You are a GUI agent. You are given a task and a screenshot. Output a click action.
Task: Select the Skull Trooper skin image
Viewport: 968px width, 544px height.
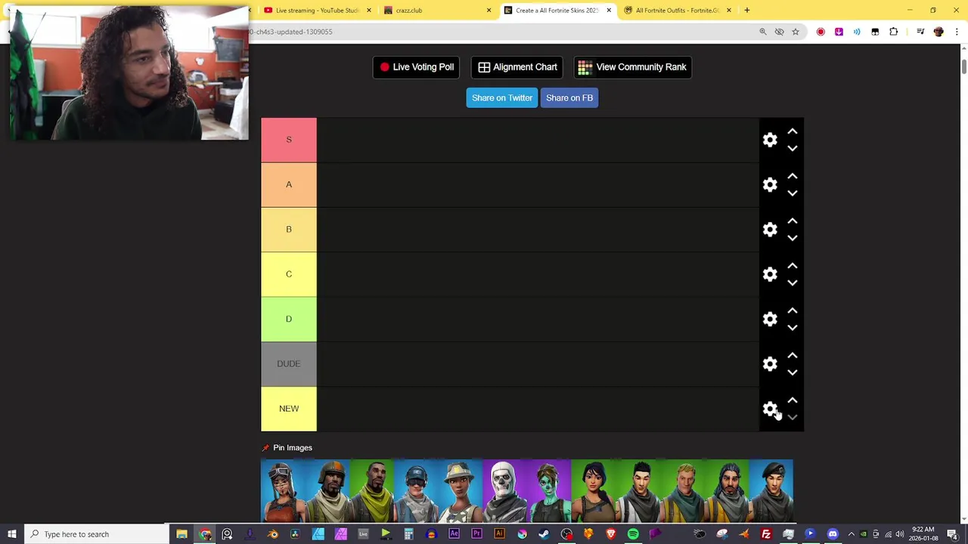point(504,490)
